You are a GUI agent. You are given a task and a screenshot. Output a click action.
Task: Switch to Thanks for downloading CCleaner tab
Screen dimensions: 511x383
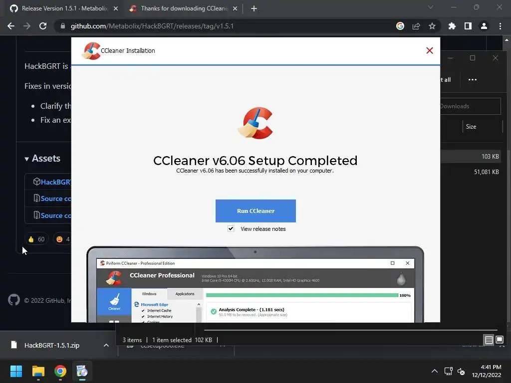pos(184,8)
